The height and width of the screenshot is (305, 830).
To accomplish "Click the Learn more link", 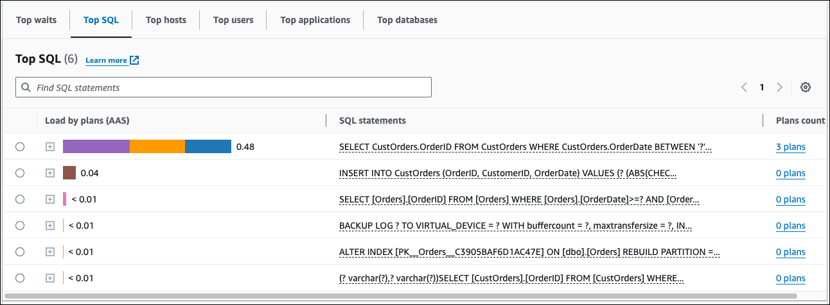I will tap(106, 60).
